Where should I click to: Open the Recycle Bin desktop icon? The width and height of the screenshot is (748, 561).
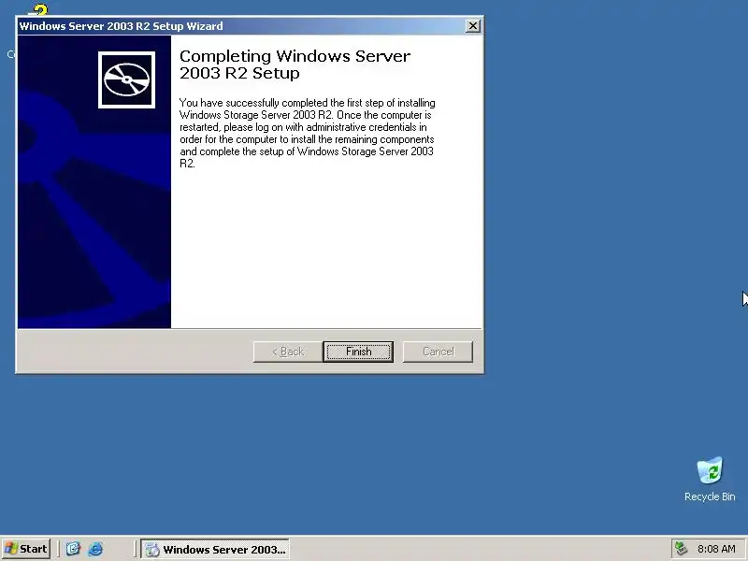[710, 479]
